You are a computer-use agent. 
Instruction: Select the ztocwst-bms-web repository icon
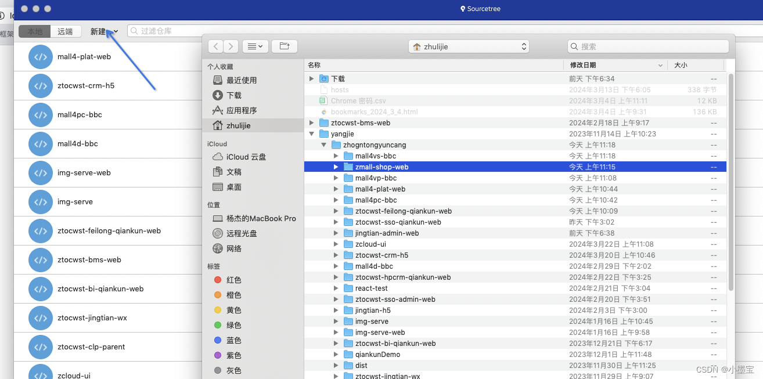[40, 260]
